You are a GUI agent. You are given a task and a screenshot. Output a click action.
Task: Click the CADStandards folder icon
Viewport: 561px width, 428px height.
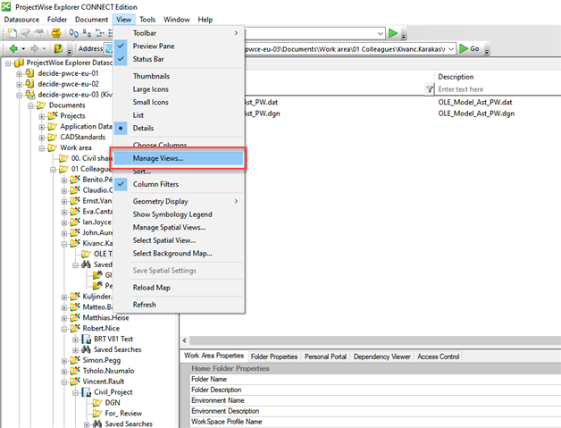click(x=53, y=137)
